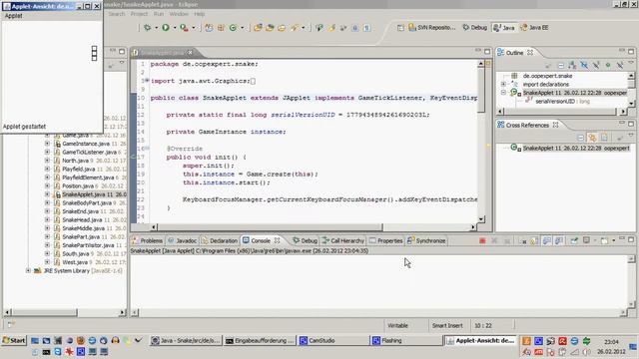Viewport: 639px width, 359px height.
Task: Toggle Hide Fields in the Outline view
Action: [584, 65]
